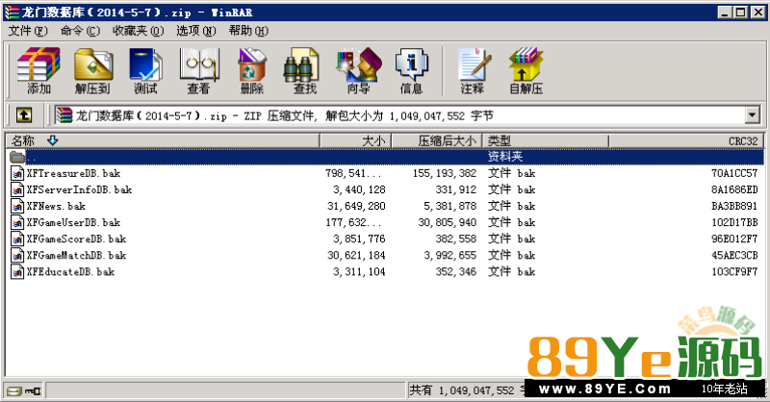Click packed size 155,193,382
Image resolution: width=770 pixels, height=402 pixels.
pyautogui.click(x=445, y=173)
